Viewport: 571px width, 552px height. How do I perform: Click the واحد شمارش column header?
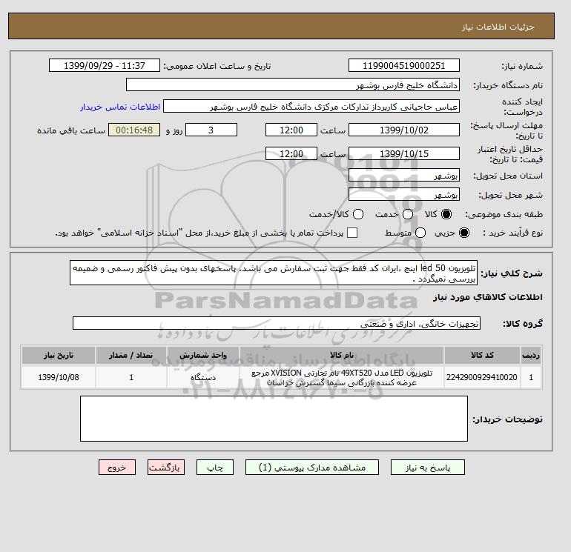point(203,355)
